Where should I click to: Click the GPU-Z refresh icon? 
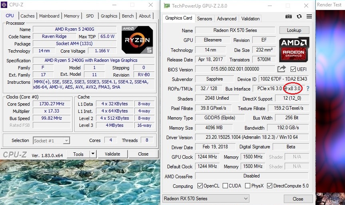(x=299, y=16)
